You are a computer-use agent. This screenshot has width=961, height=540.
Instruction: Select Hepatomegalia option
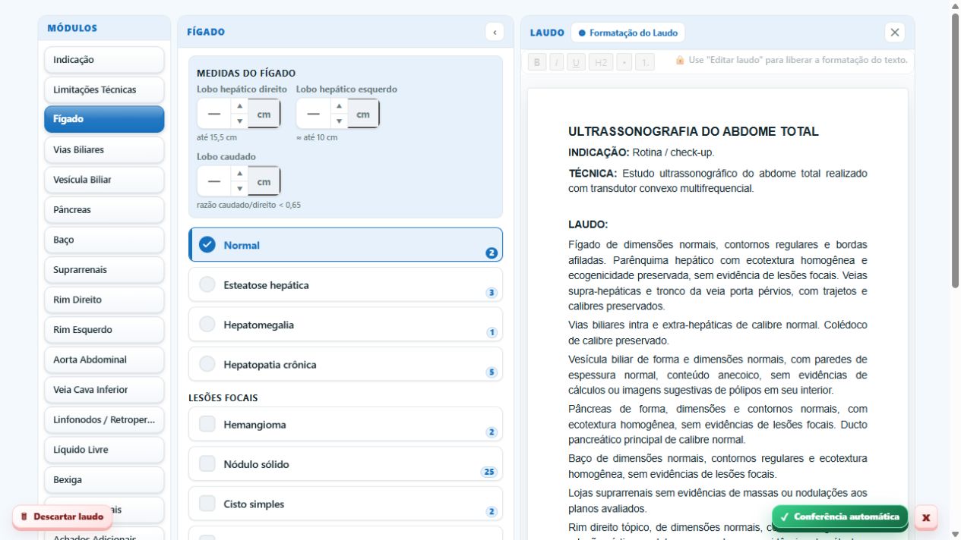[346, 325]
